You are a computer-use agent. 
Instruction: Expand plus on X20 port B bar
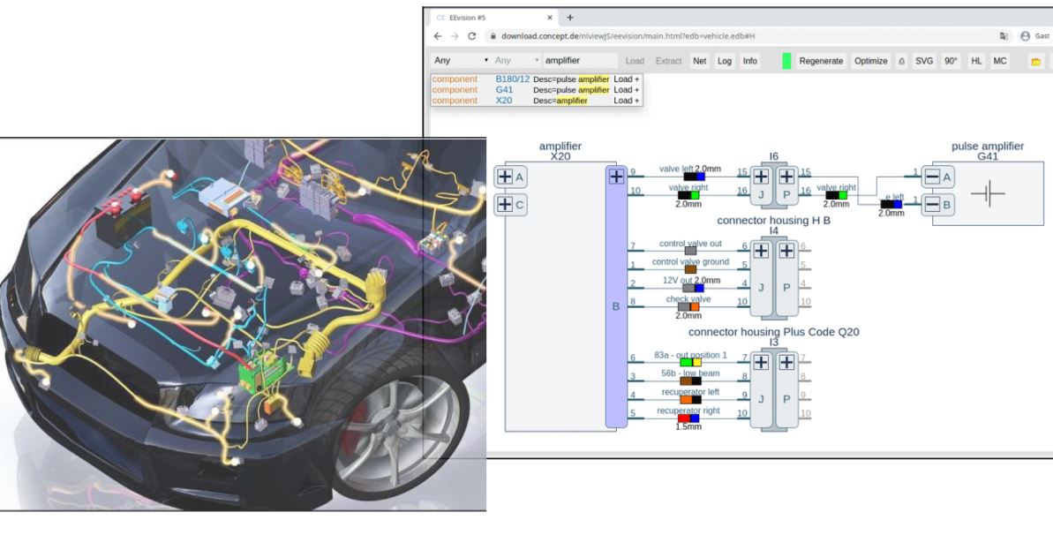[616, 176]
